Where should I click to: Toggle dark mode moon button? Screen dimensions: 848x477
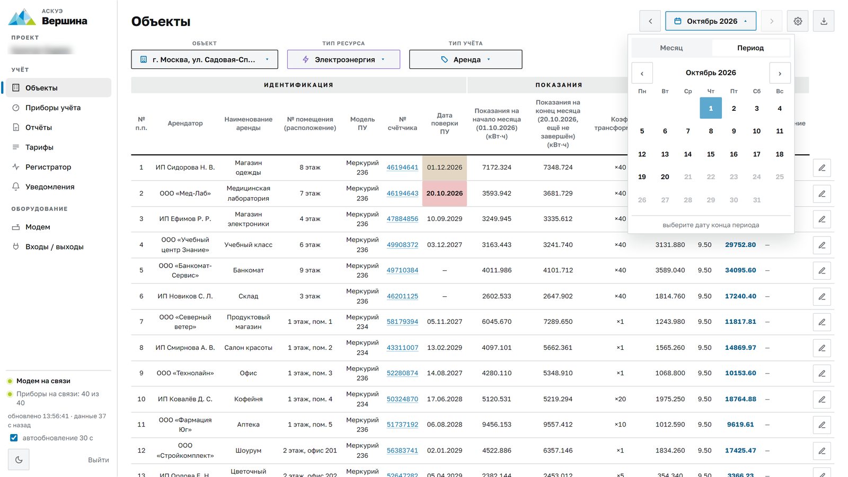19,460
